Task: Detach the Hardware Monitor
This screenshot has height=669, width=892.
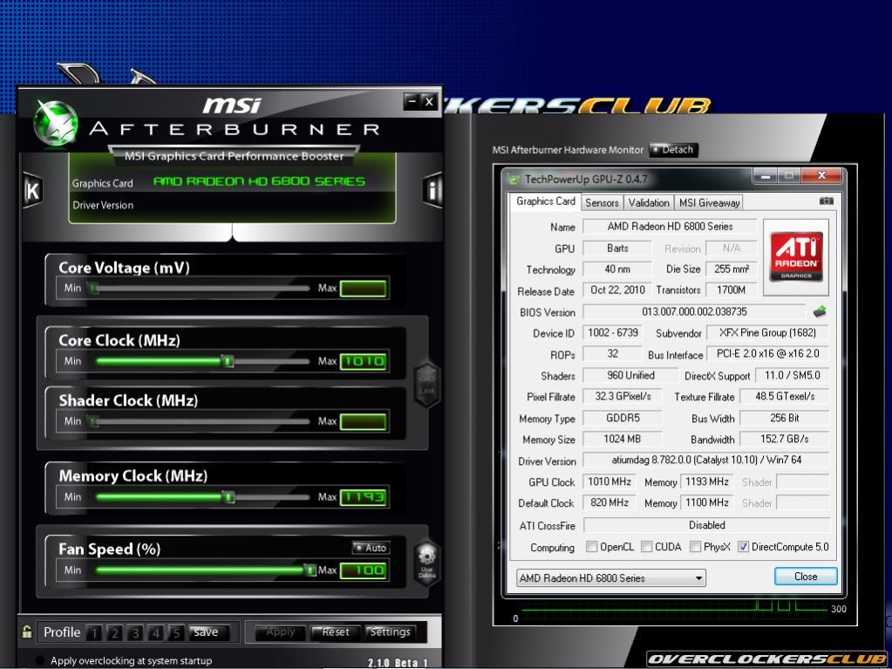Action: (673, 150)
